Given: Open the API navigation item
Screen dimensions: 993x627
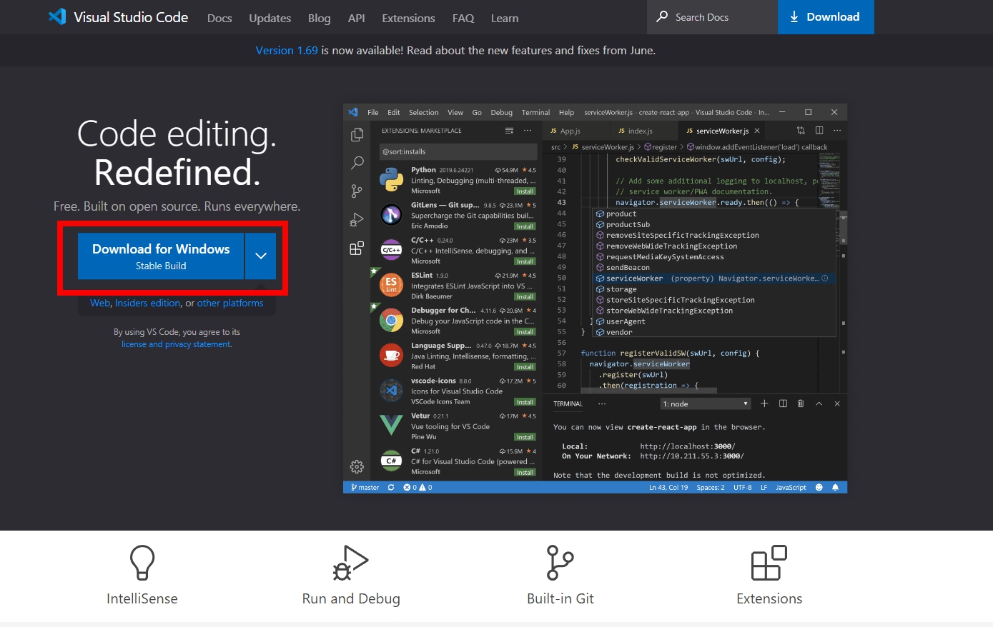Looking at the screenshot, I should pos(356,18).
